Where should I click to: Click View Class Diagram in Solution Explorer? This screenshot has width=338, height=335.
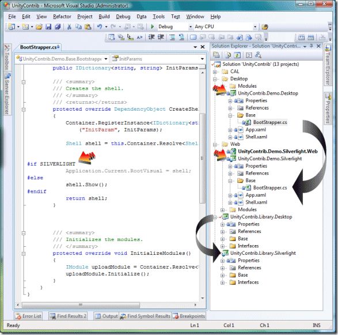click(258, 55)
